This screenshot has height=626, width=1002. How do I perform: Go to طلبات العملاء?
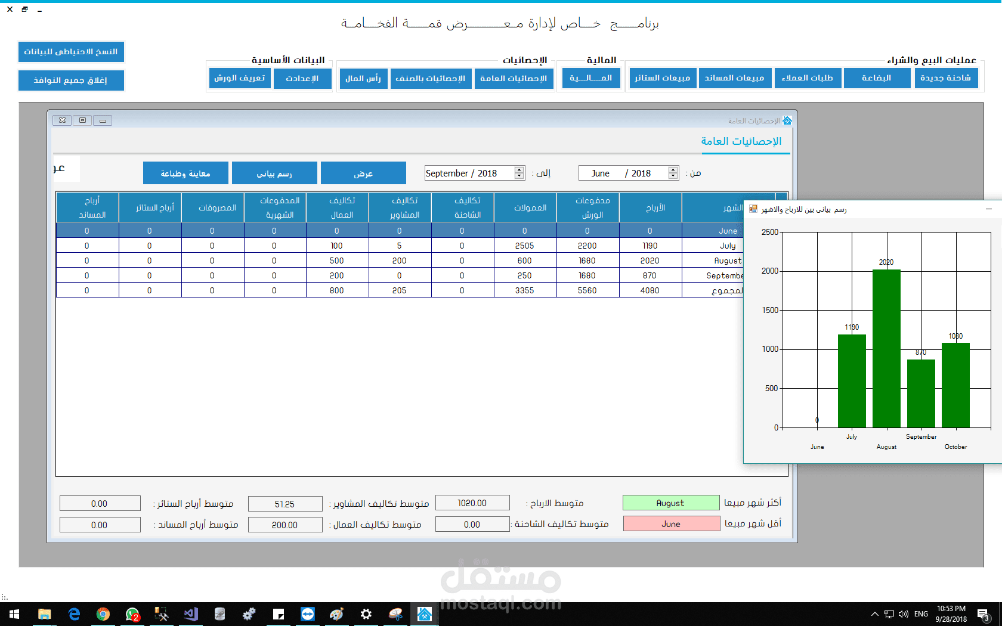(x=808, y=78)
